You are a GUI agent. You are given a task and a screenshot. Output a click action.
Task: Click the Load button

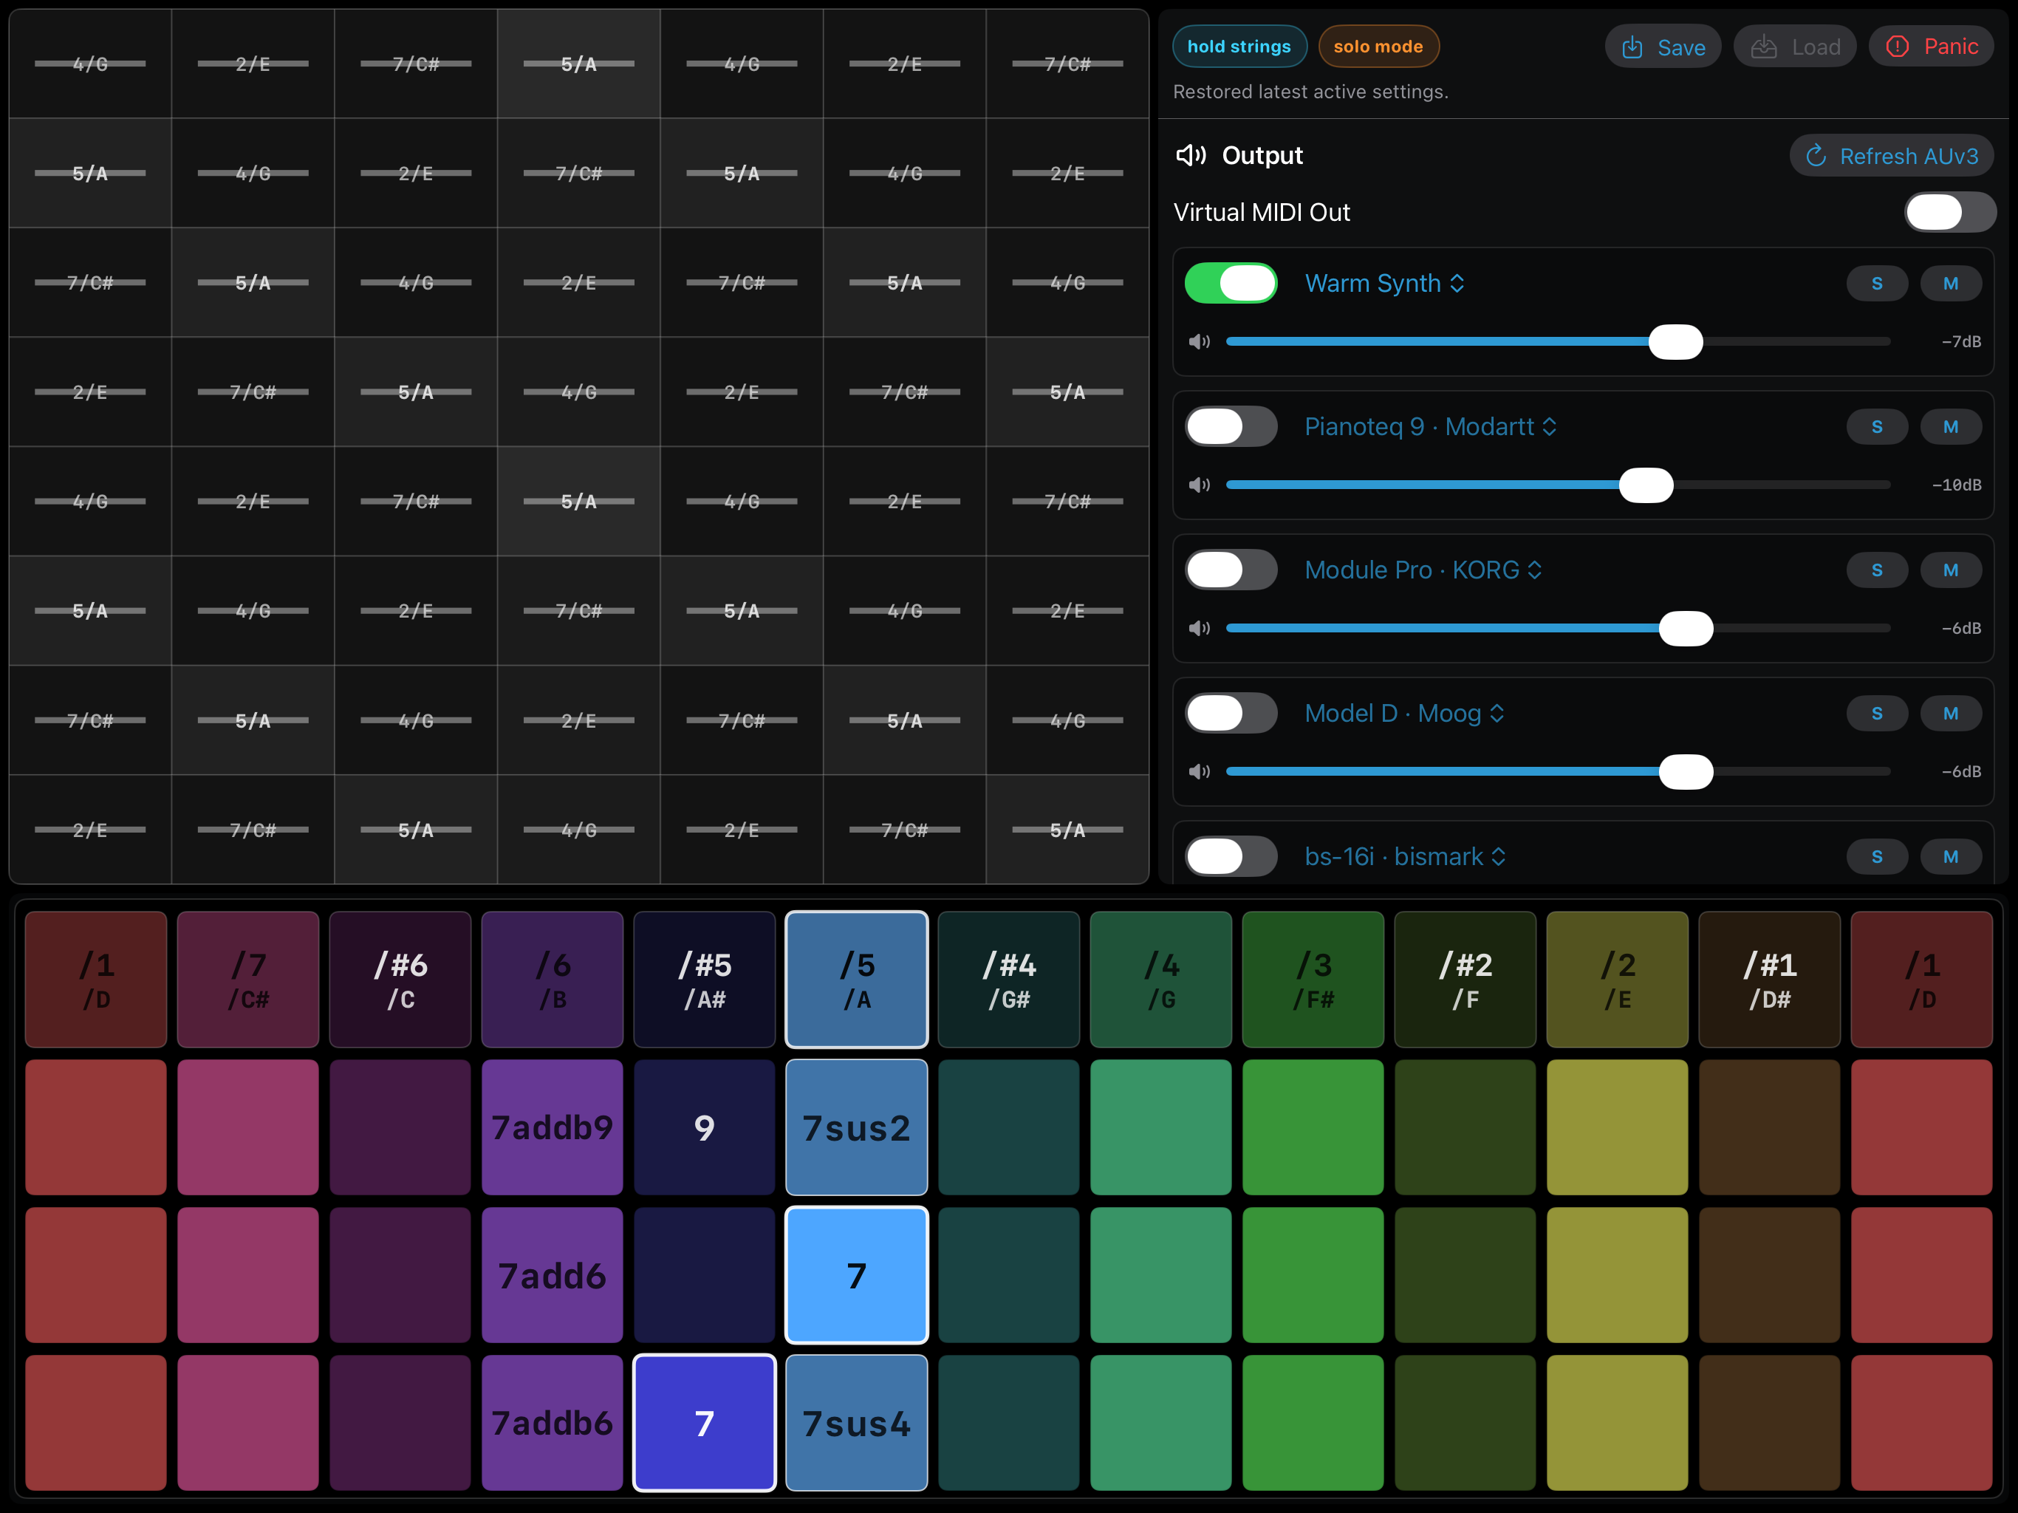[1794, 47]
